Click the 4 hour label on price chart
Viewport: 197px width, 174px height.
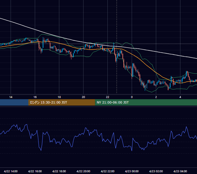[180, 97]
